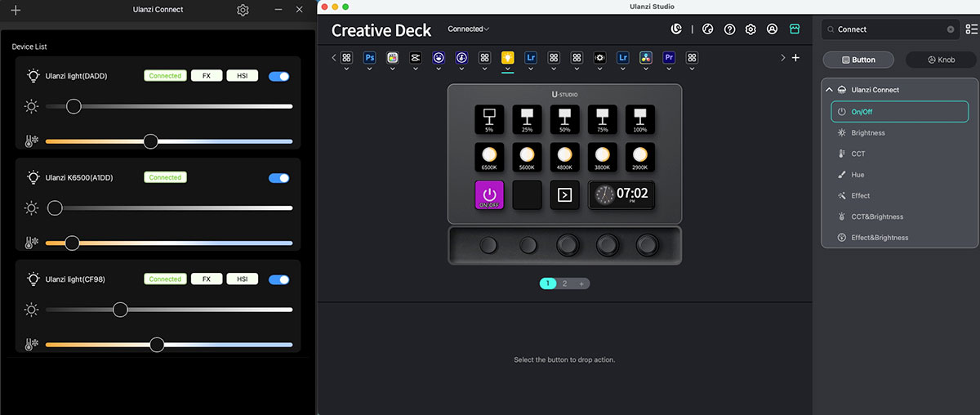
Task: Turn off Ulanzi K6500(A1DD) switch
Action: point(279,177)
